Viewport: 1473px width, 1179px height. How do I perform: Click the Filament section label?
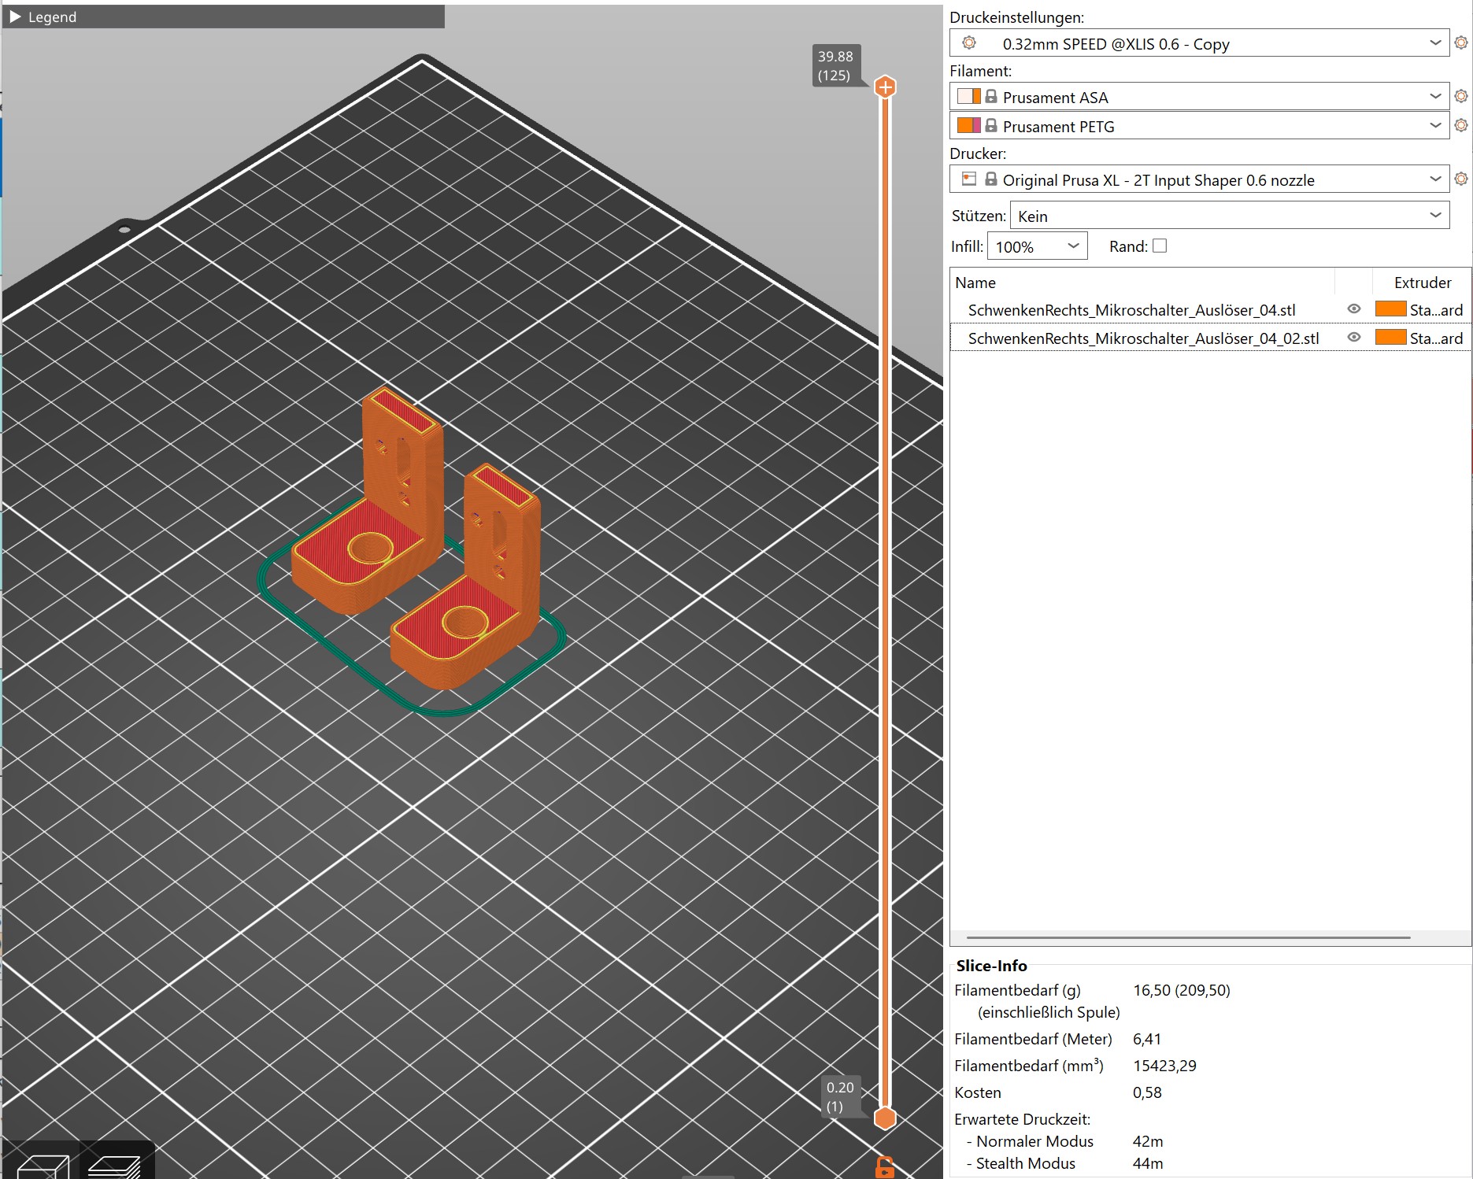point(980,71)
